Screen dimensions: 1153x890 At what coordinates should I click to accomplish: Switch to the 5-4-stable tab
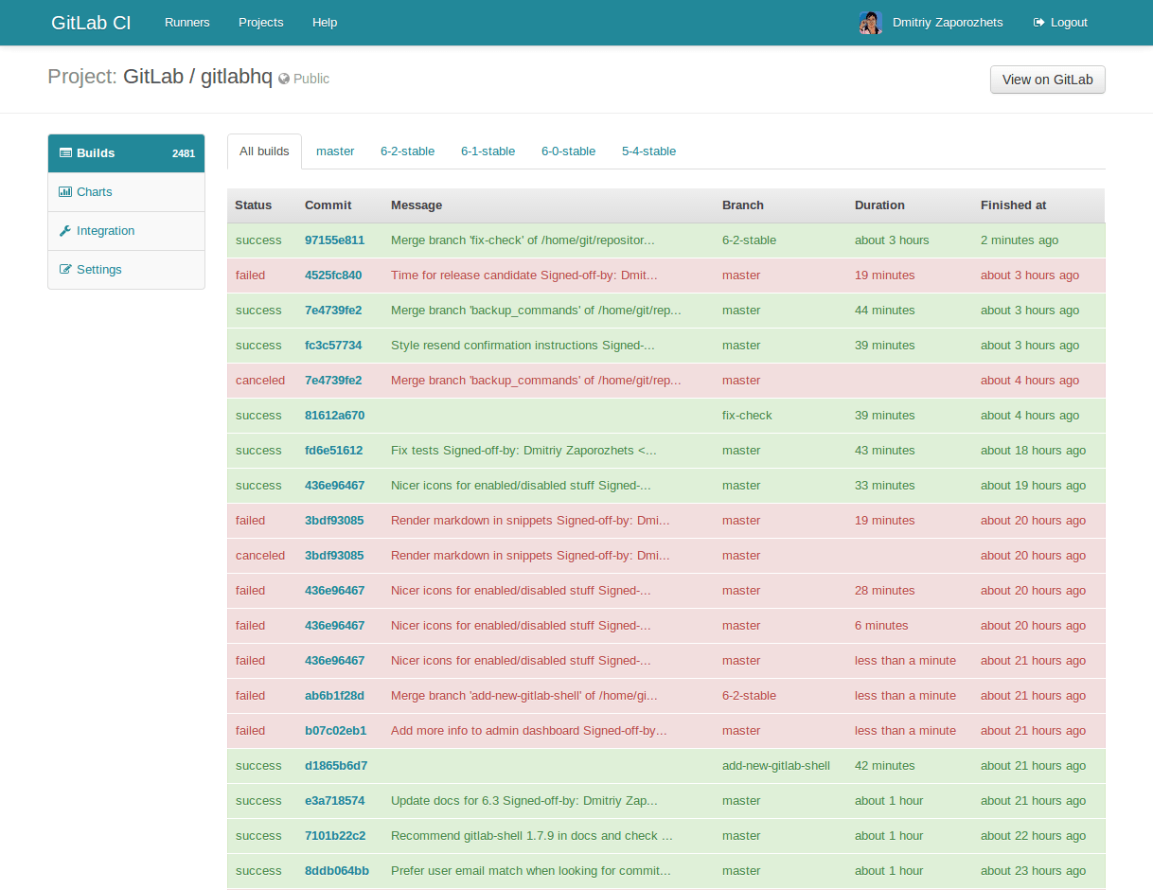[649, 151]
